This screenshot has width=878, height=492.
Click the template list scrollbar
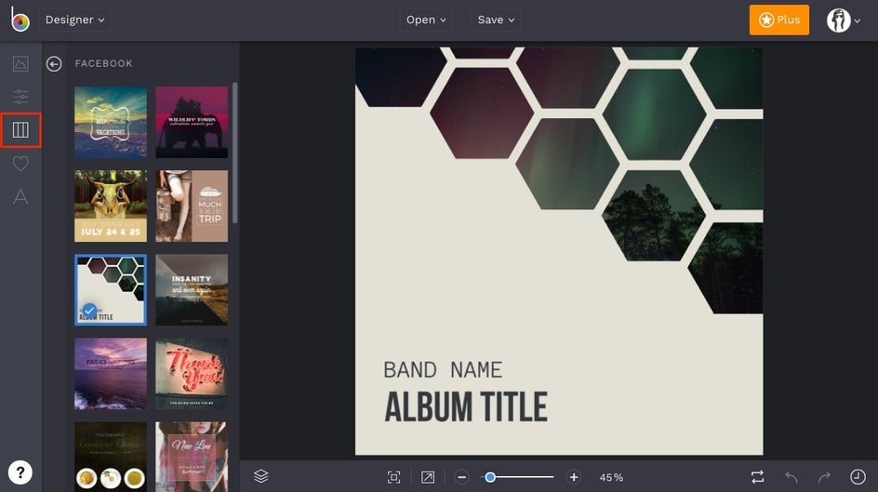234,153
